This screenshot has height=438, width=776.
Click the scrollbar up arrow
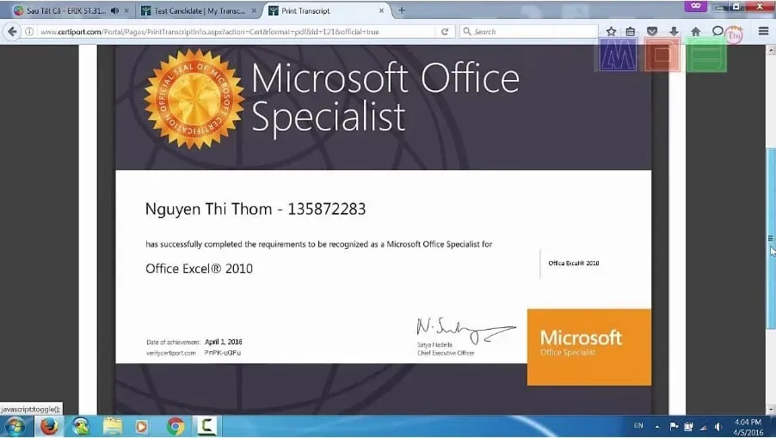(771, 49)
